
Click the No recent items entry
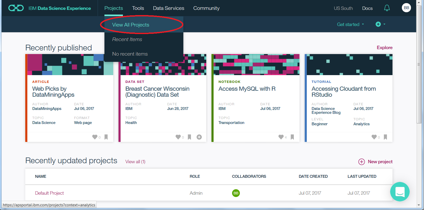(130, 54)
